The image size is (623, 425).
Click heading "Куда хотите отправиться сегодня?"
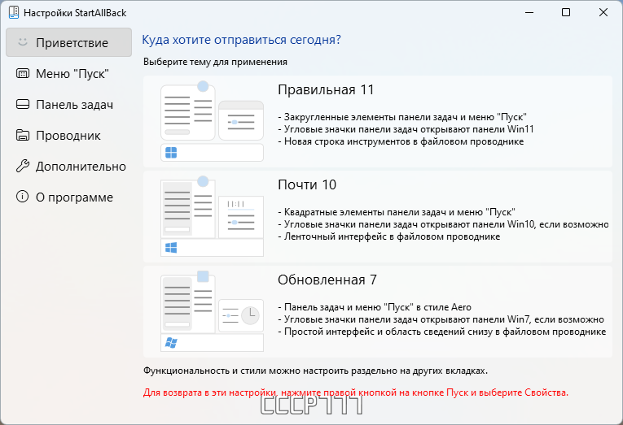(242, 40)
